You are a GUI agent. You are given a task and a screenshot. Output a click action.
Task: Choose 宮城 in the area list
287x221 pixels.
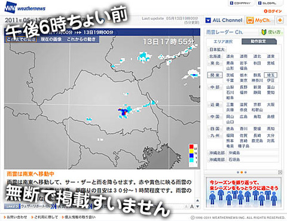pyautogui.click(x=271, y=63)
